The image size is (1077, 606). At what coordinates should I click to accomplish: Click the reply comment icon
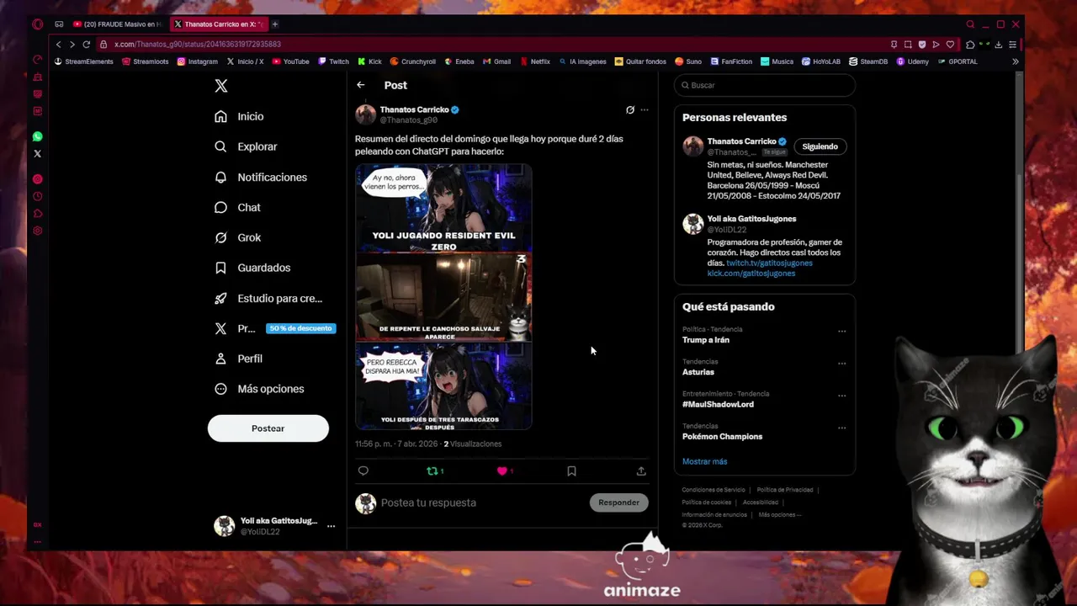[363, 471]
